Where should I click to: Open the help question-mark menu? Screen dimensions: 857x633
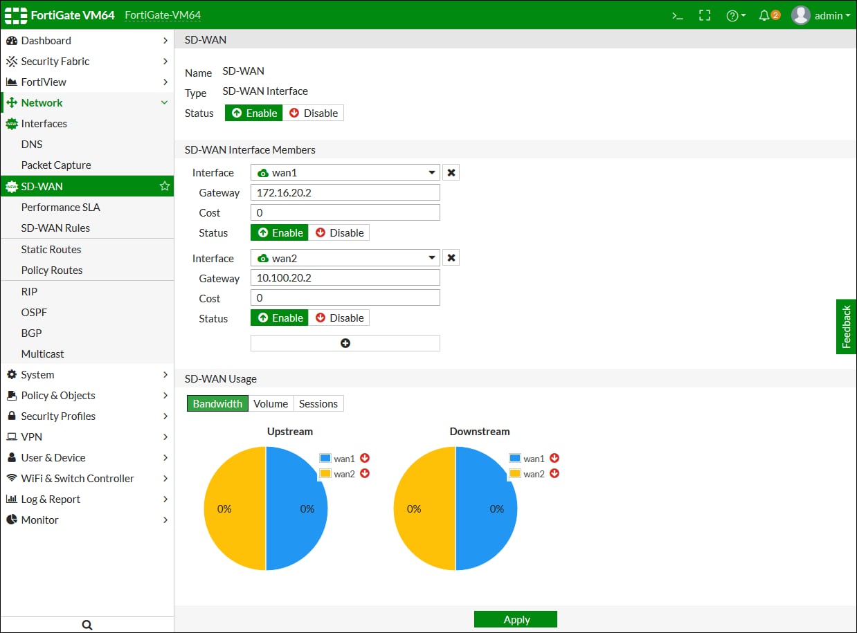click(x=736, y=15)
